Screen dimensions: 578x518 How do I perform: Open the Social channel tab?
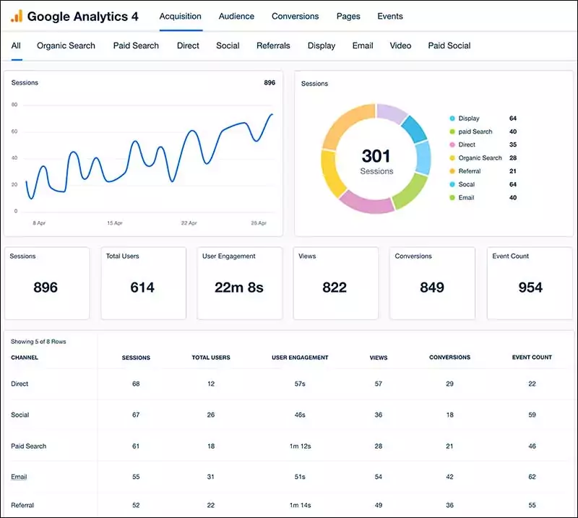228,46
